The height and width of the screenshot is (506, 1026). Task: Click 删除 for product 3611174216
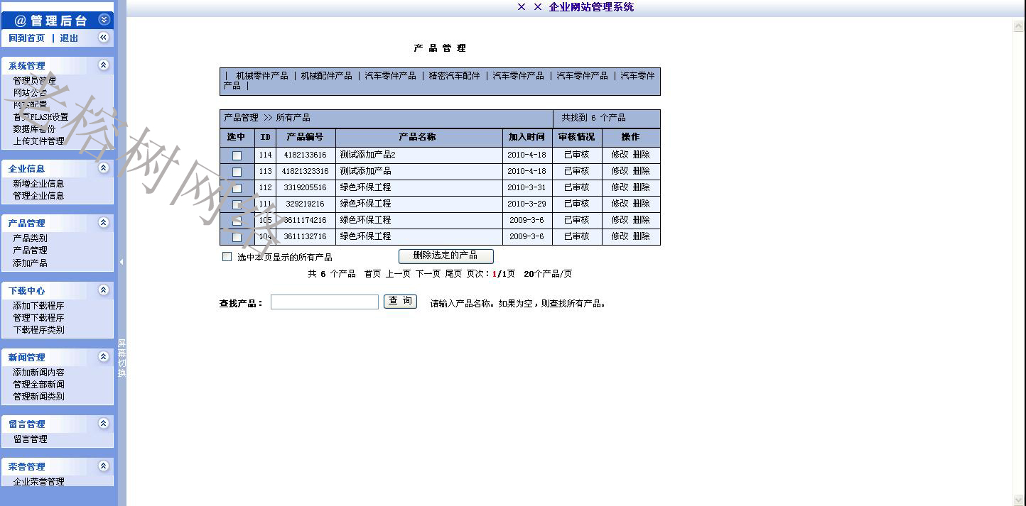[x=641, y=220]
